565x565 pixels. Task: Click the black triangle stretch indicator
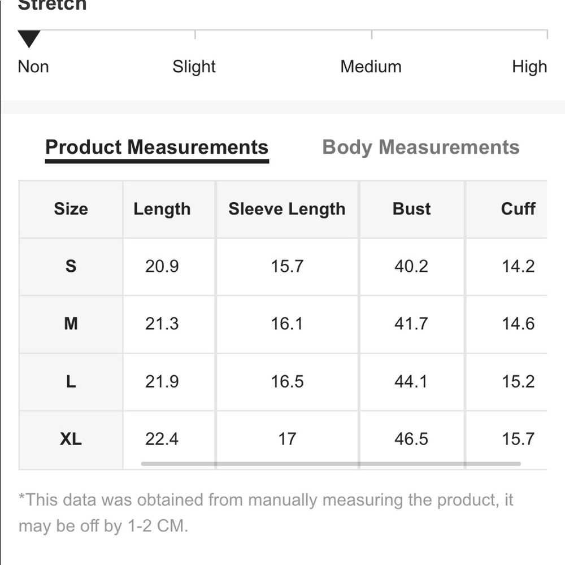tap(29, 39)
